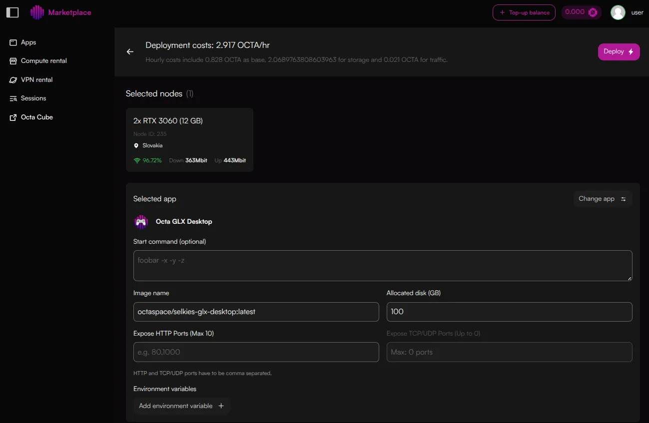Click the 443Mbit upload speed text

pyautogui.click(x=235, y=161)
